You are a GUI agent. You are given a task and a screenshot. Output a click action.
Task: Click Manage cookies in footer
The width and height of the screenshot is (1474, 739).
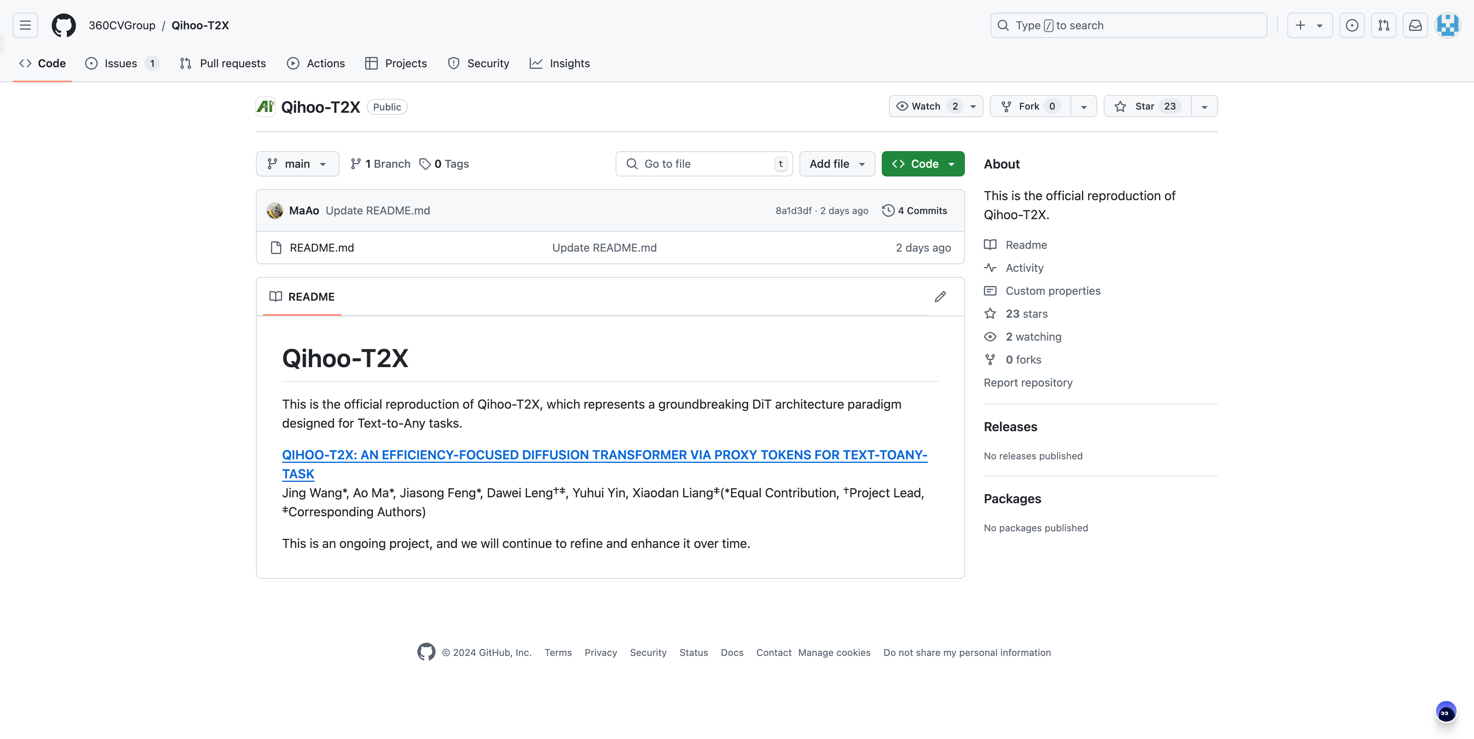click(834, 653)
